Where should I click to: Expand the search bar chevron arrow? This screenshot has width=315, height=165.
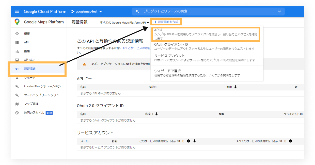click(279, 11)
